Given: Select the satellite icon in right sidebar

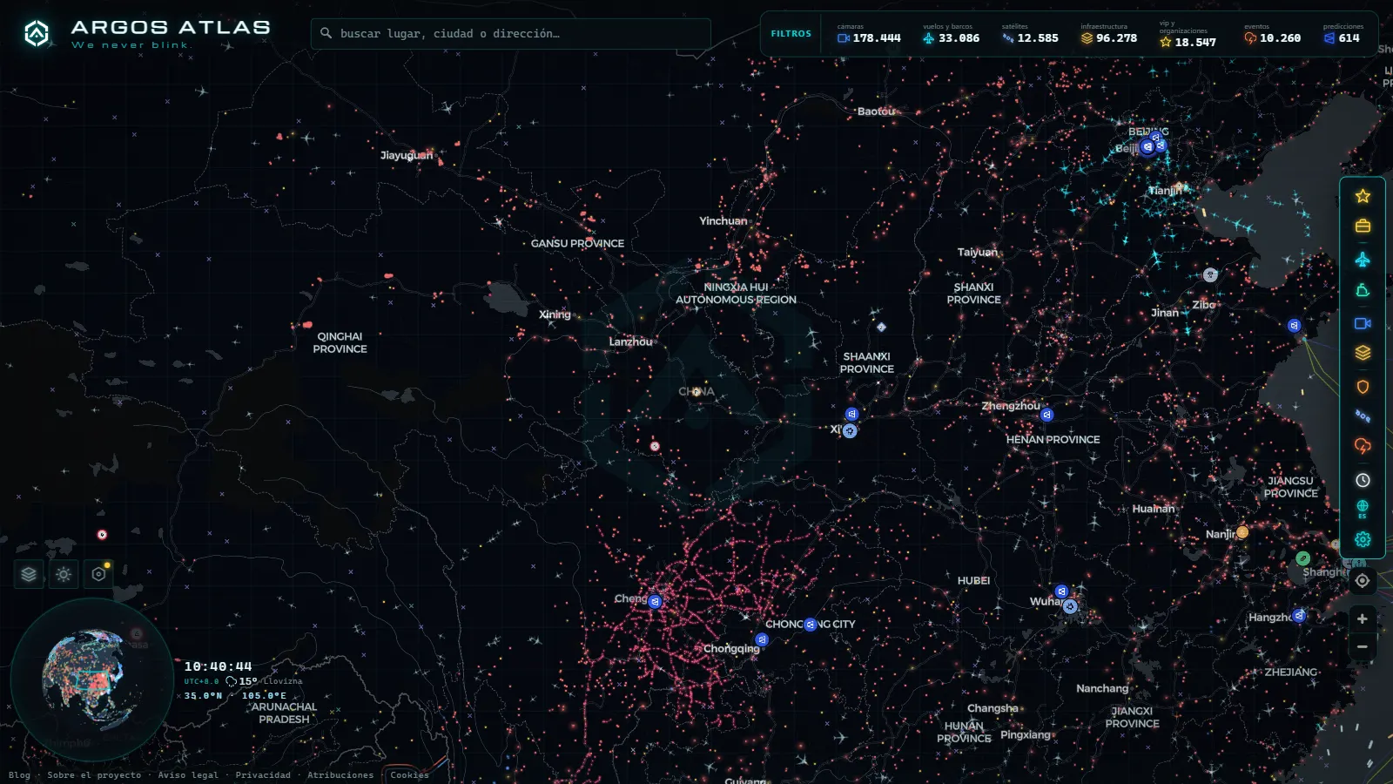Looking at the screenshot, I should pyautogui.click(x=1363, y=416).
